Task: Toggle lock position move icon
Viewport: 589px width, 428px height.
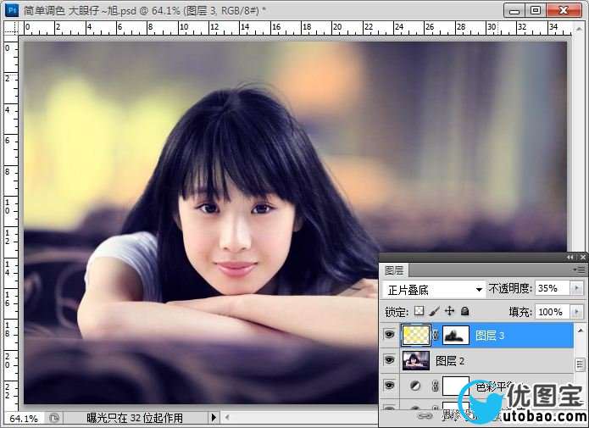Action: [x=449, y=311]
